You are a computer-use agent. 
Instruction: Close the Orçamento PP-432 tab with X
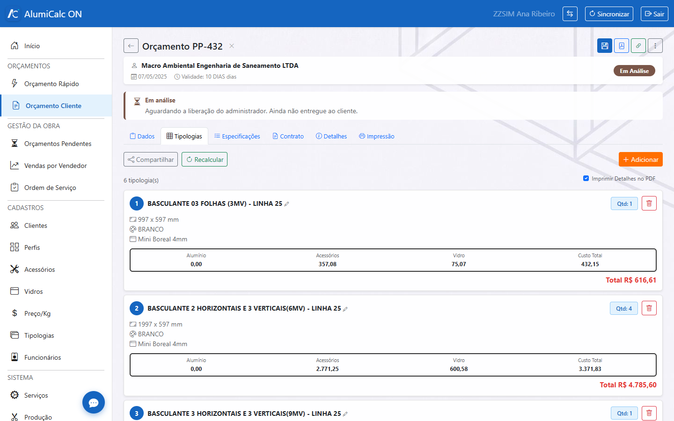232,46
